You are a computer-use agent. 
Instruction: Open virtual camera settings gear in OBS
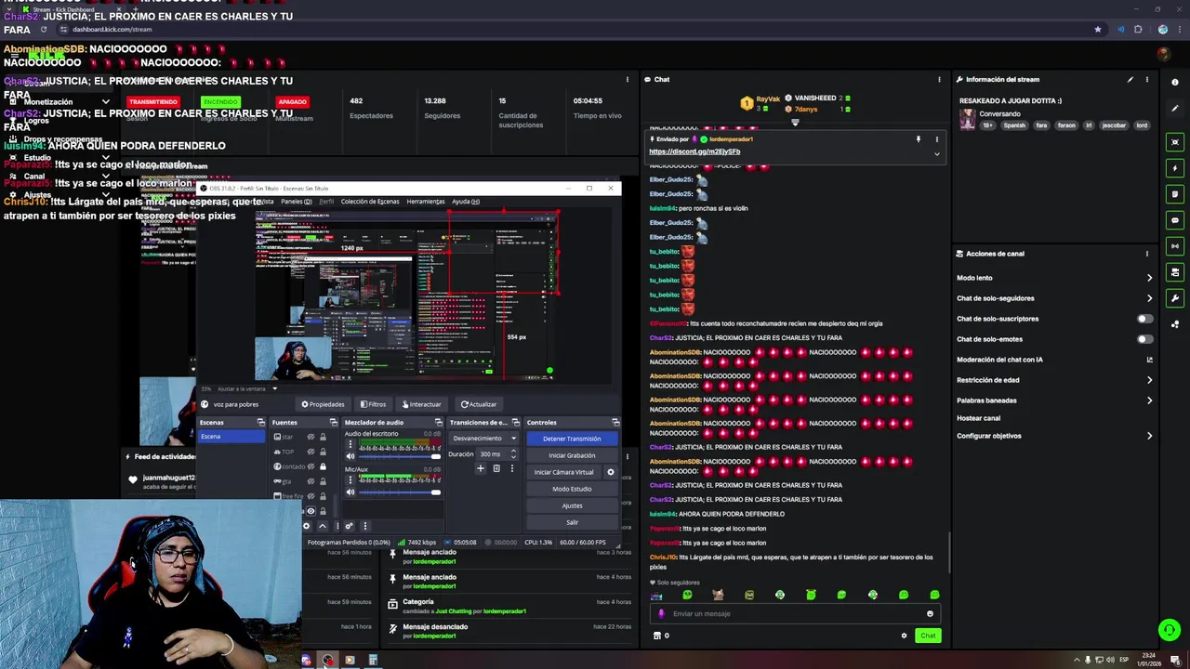click(611, 472)
